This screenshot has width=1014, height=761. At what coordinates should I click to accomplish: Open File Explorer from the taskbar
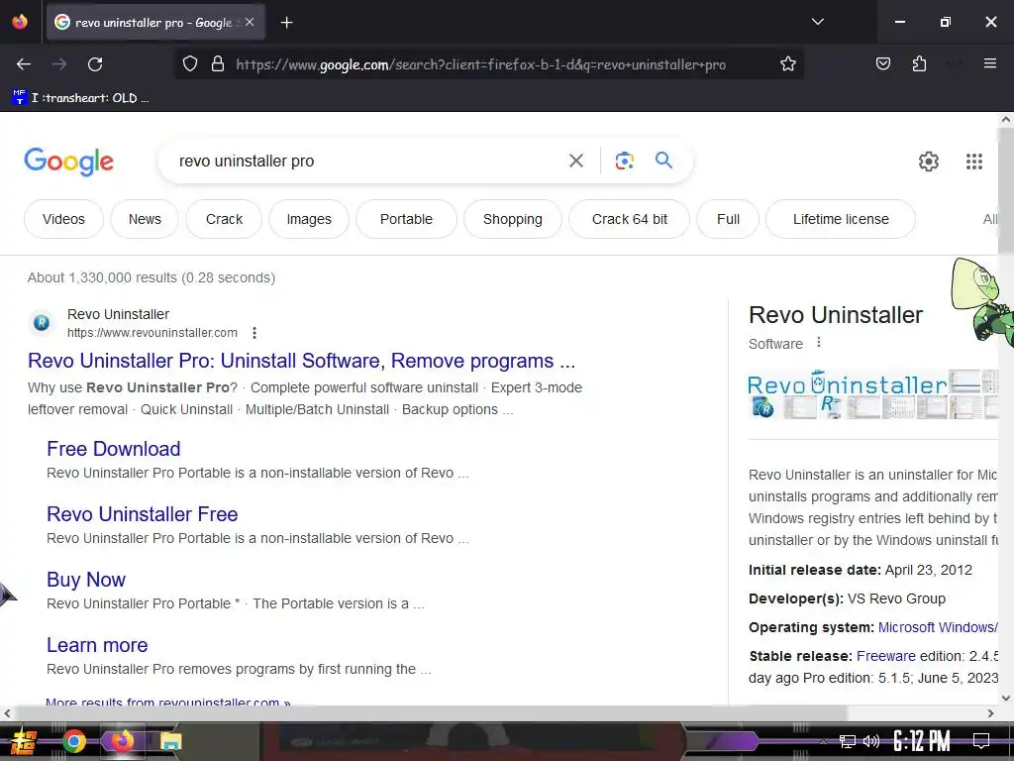170,741
